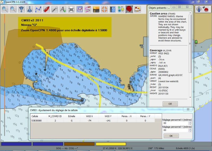Click the M_COVRD ID column header

click(55, 116)
